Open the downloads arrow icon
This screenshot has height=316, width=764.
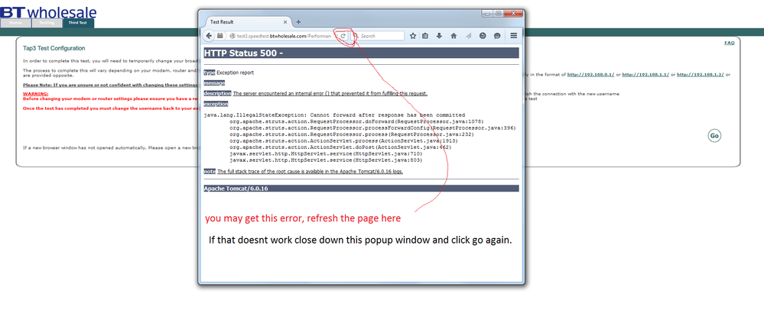(x=439, y=36)
